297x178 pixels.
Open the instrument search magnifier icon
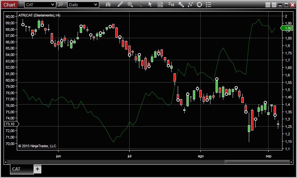[60, 4]
